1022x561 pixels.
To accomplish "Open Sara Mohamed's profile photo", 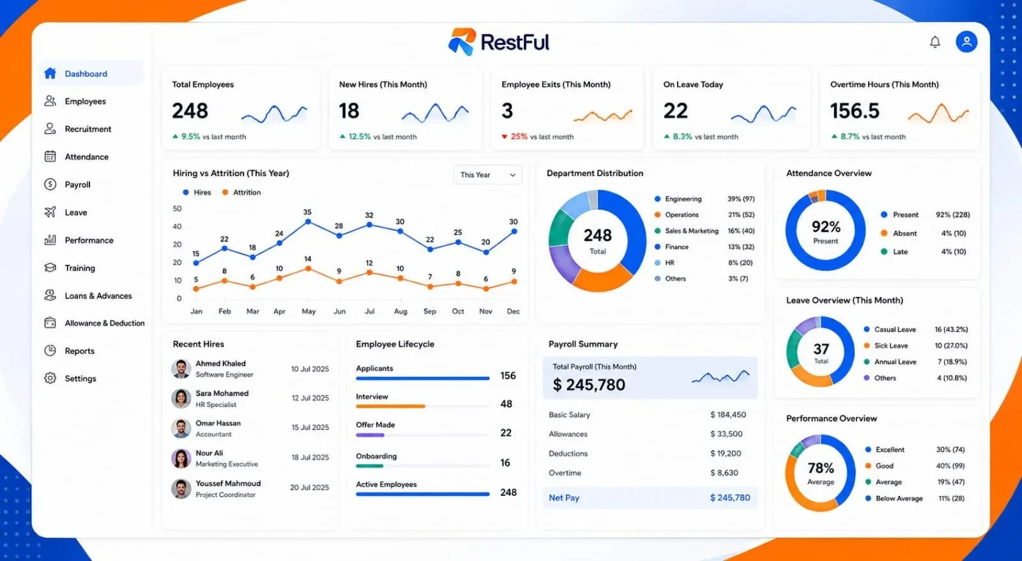I will [x=181, y=399].
